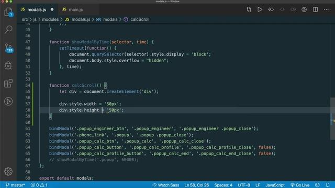Open the More Actions ellipsis menu

pos(326,9)
